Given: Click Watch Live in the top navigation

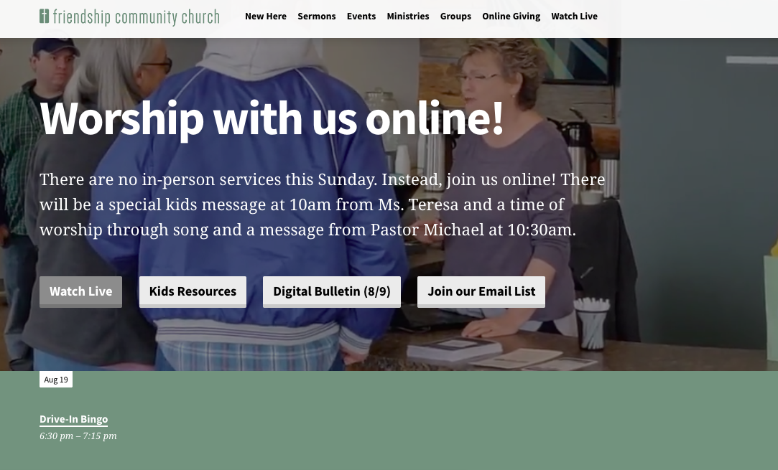Looking at the screenshot, I should pyautogui.click(x=574, y=17).
